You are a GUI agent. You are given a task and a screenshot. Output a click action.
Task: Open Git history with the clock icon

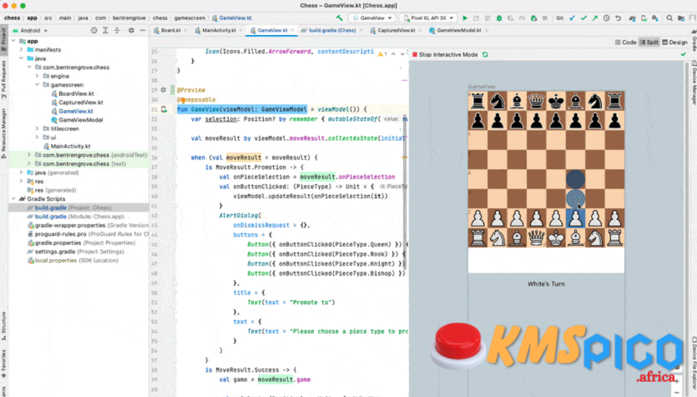606,18
